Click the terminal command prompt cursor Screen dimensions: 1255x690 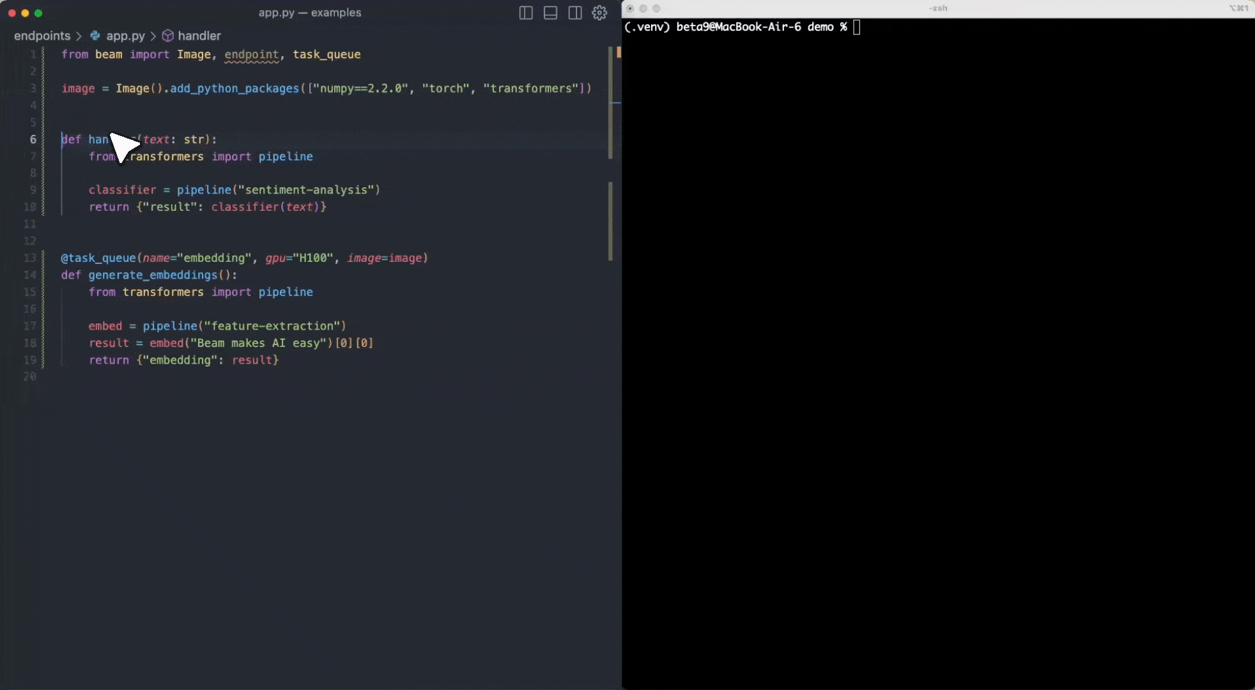(x=857, y=27)
